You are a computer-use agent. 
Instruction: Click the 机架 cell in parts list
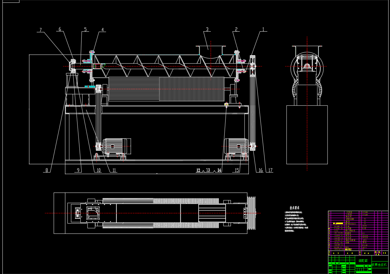[x=347, y=226]
